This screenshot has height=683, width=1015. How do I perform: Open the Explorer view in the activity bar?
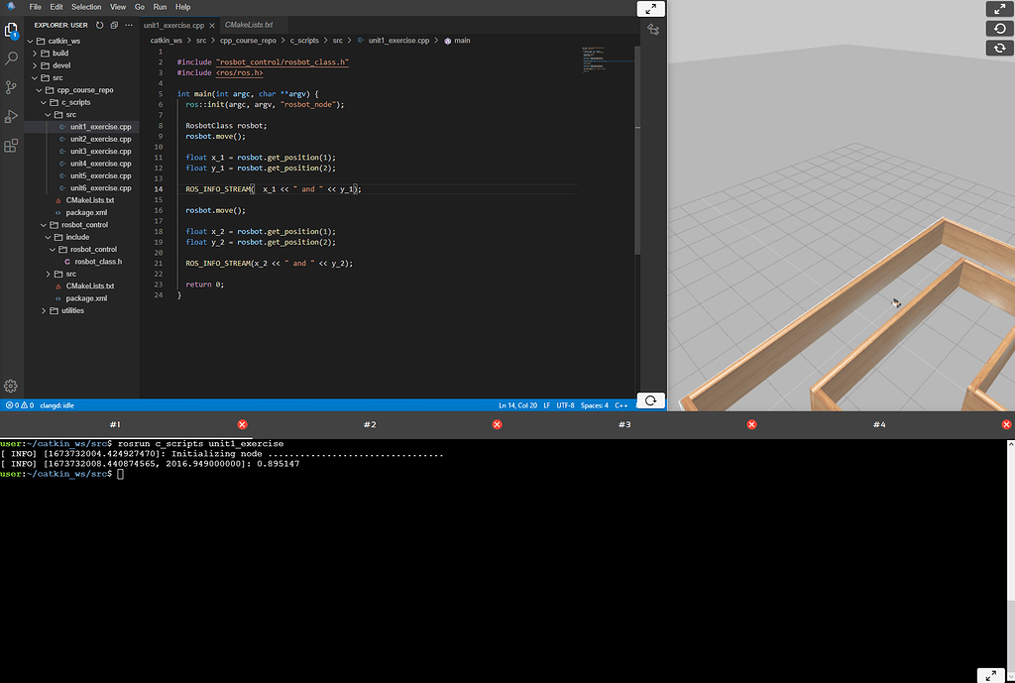[x=12, y=30]
